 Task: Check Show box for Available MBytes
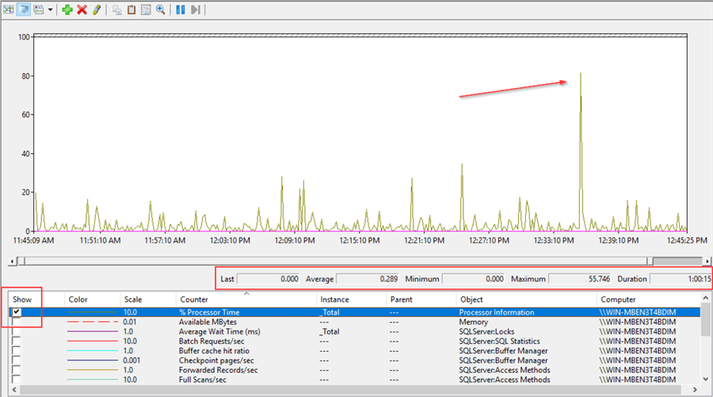(x=17, y=322)
